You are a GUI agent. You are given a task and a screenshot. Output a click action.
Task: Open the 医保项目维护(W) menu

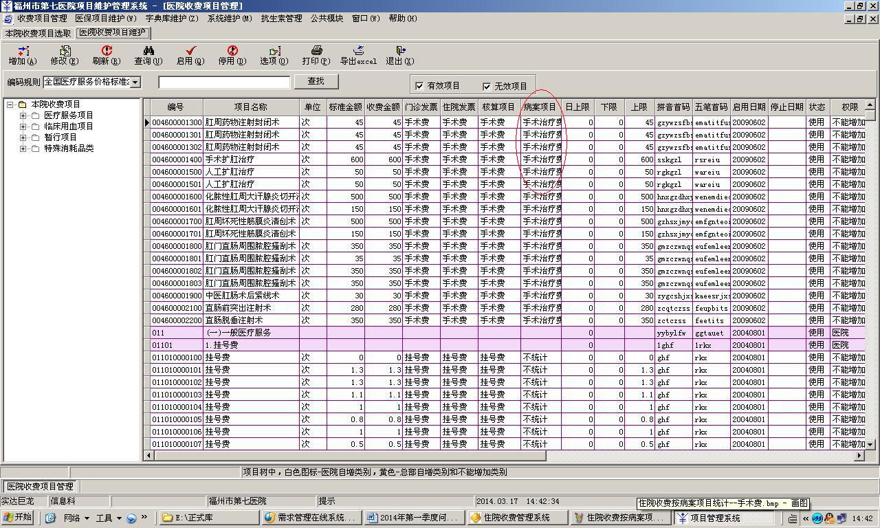(x=106, y=19)
